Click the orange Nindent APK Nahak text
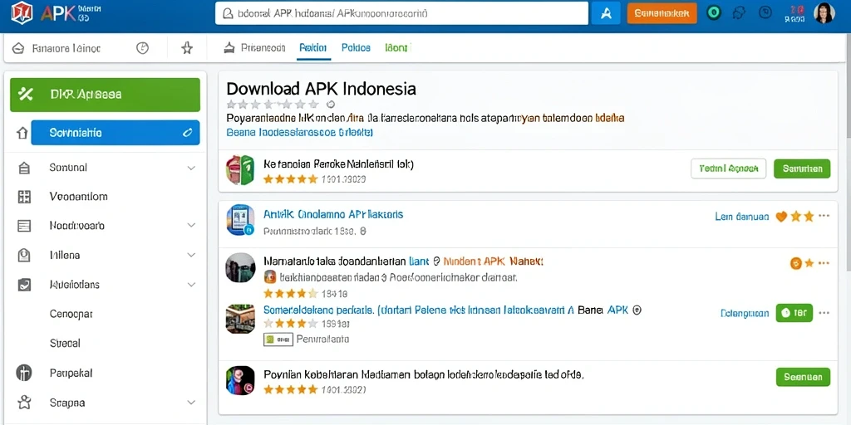This screenshot has width=851, height=425. pyautogui.click(x=493, y=261)
